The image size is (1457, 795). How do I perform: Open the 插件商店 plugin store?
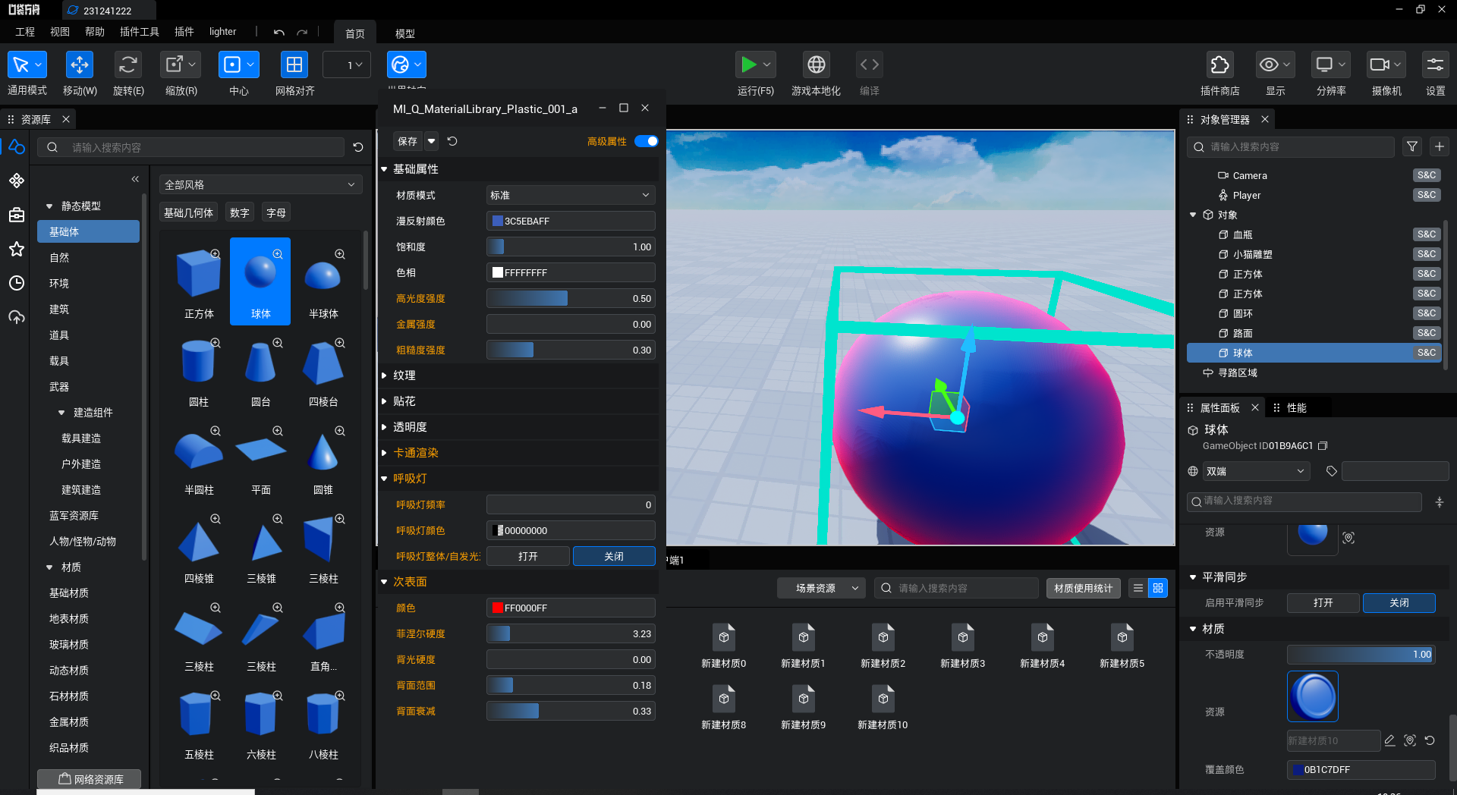pos(1220,65)
